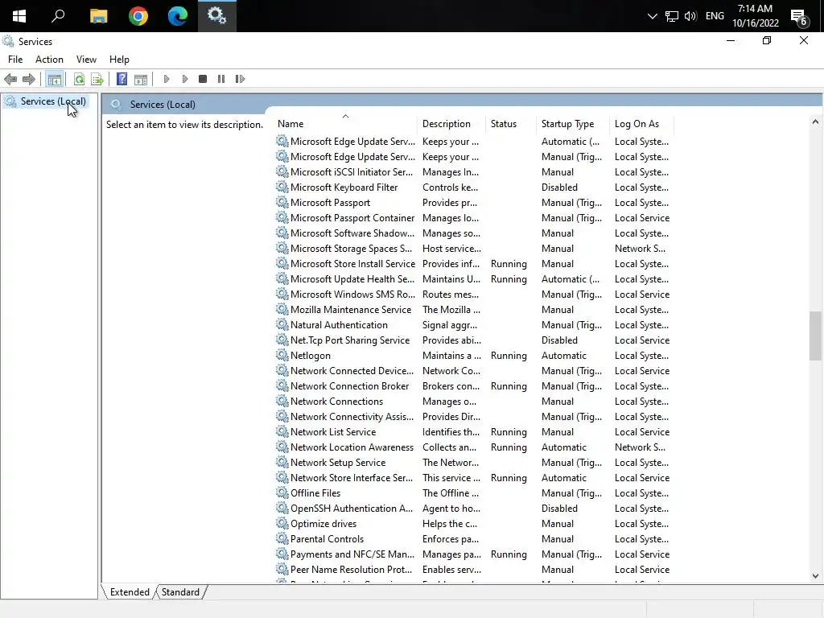Select the Optimize drives service
This screenshot has height=618, width=824.
pos(474,524)
